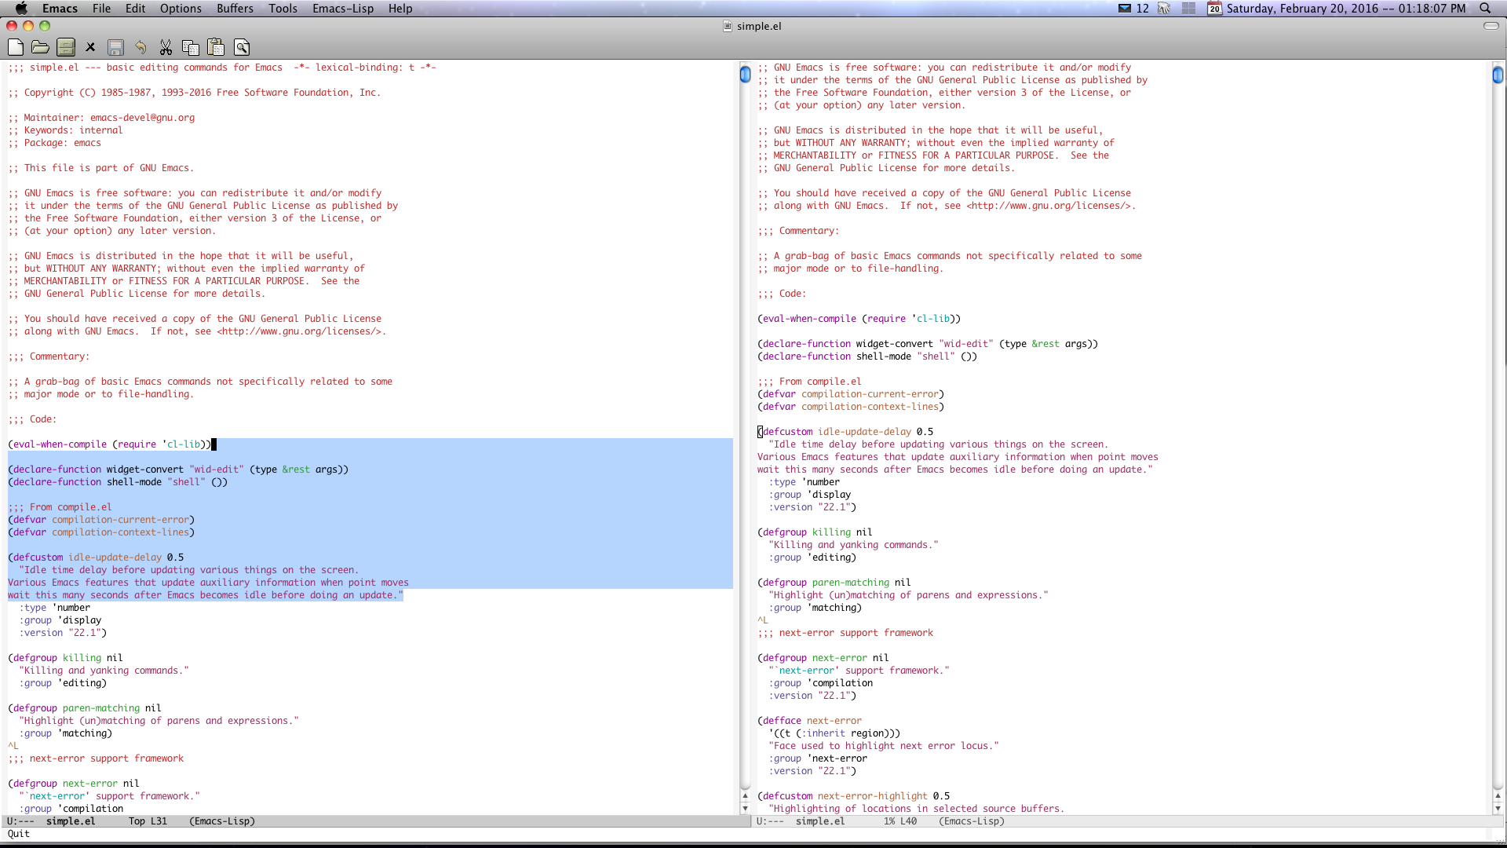This screenshot has height=848, width=1507.
Task: Open the Options menu
Action: tap(181, 9)
